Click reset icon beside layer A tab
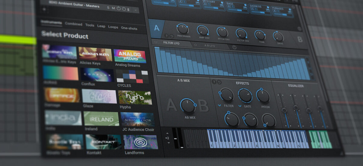 tap(172, 36)
